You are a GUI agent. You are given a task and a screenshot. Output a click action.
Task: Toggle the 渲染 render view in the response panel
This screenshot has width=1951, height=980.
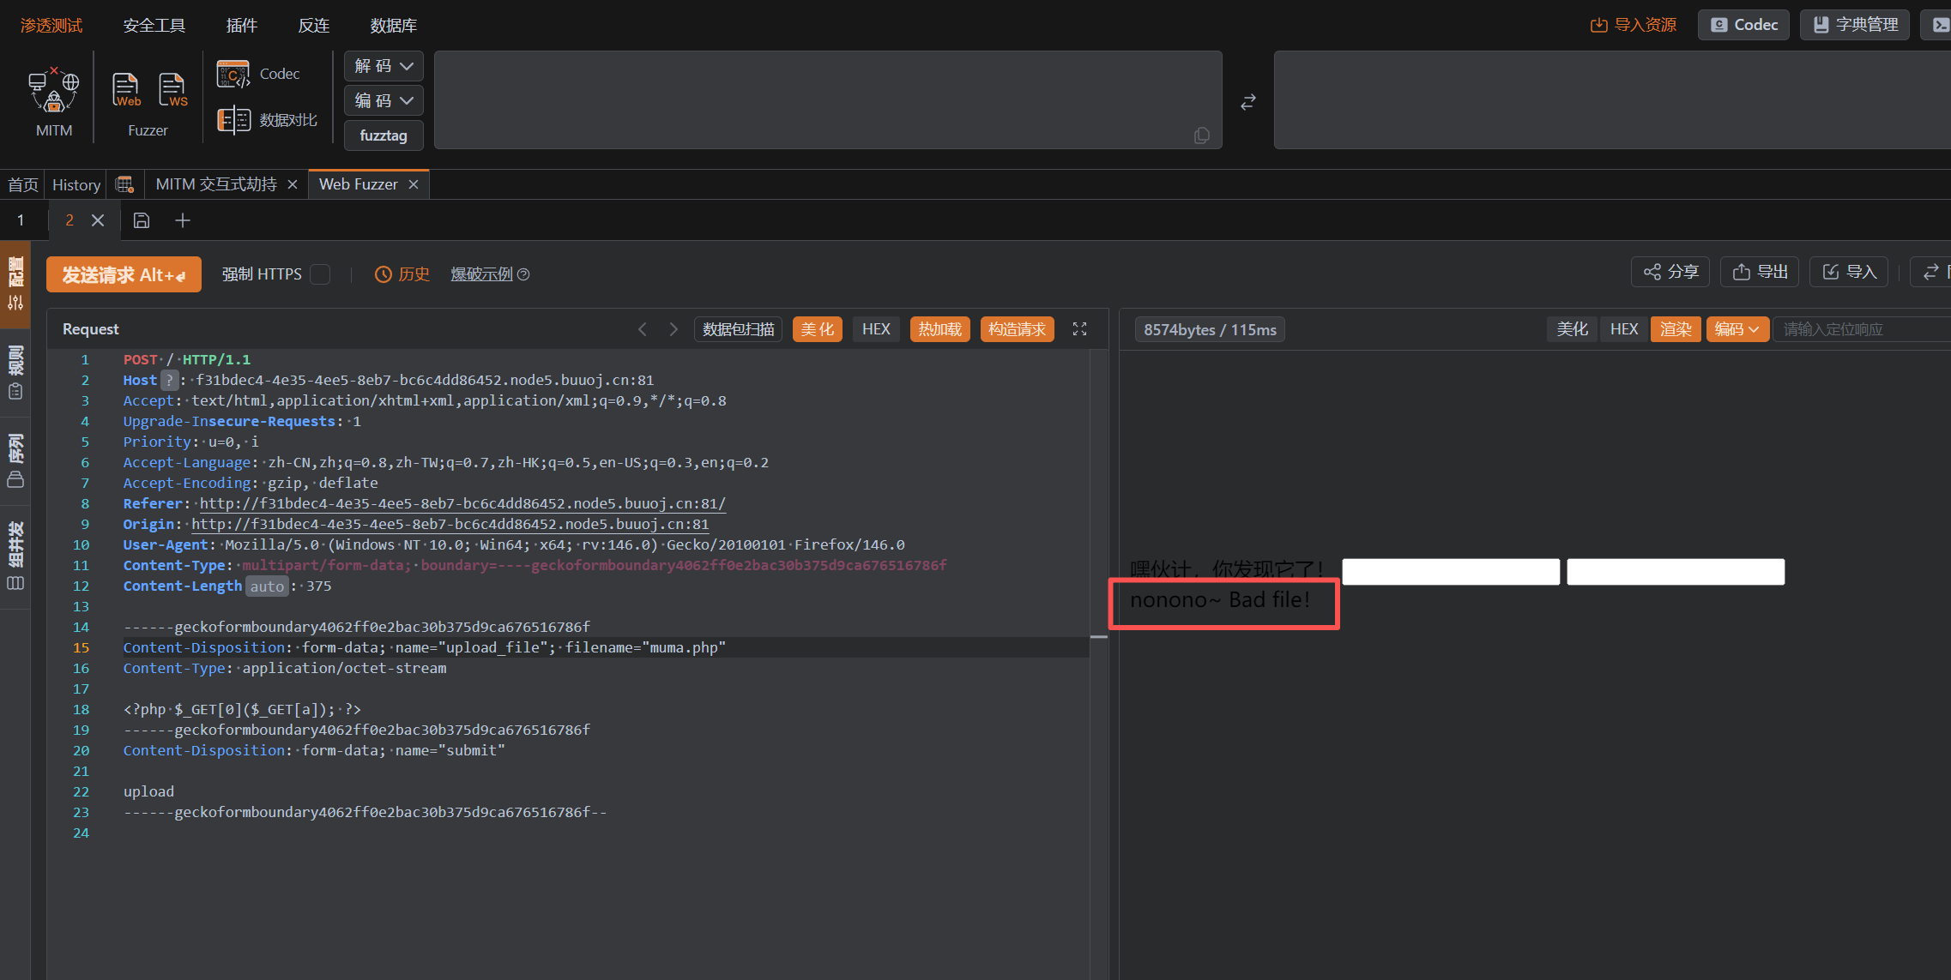point(1675,329)
